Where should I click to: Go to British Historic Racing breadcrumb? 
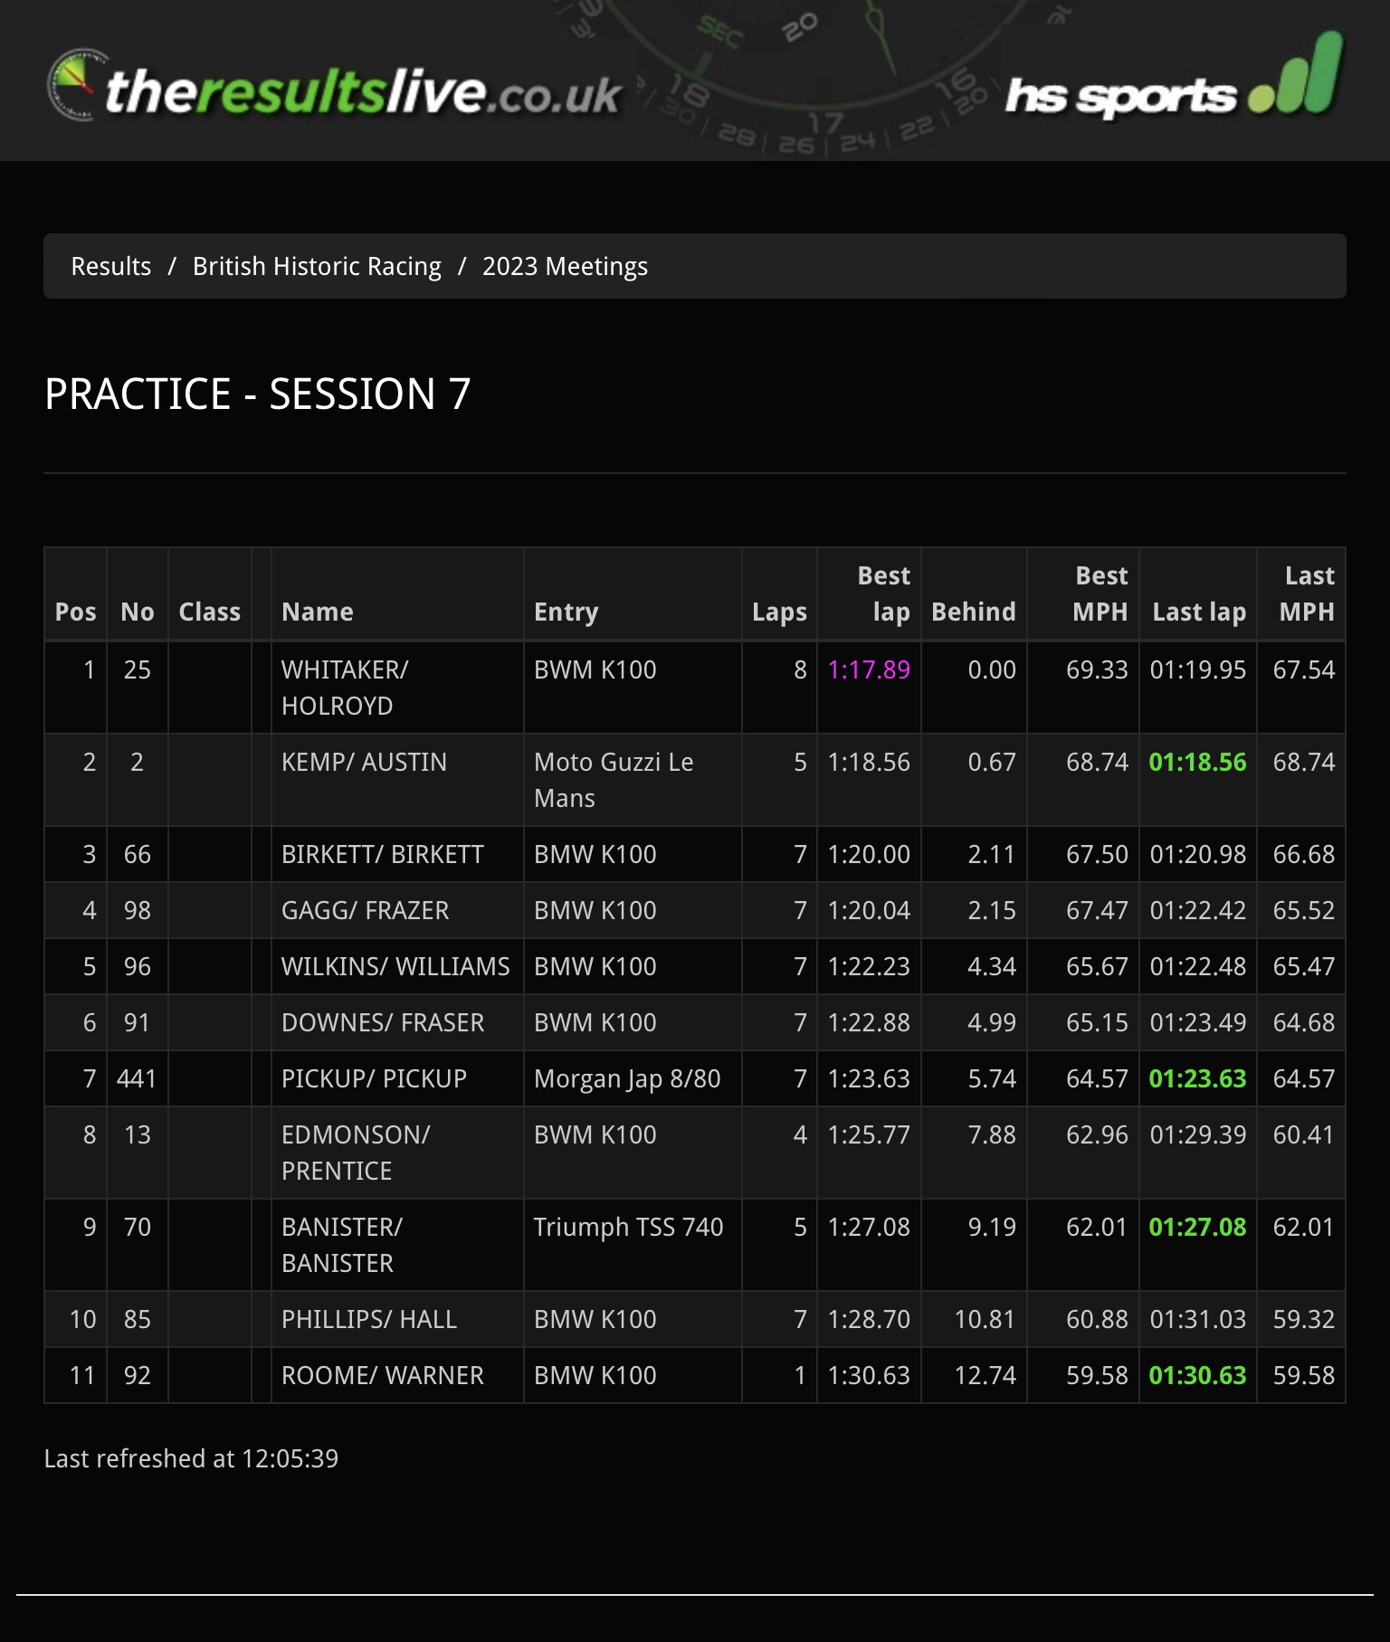click(317, 266)
